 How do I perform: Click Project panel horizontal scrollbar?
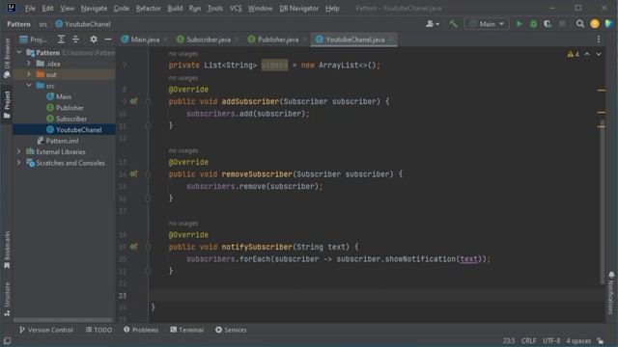point(63,320)
